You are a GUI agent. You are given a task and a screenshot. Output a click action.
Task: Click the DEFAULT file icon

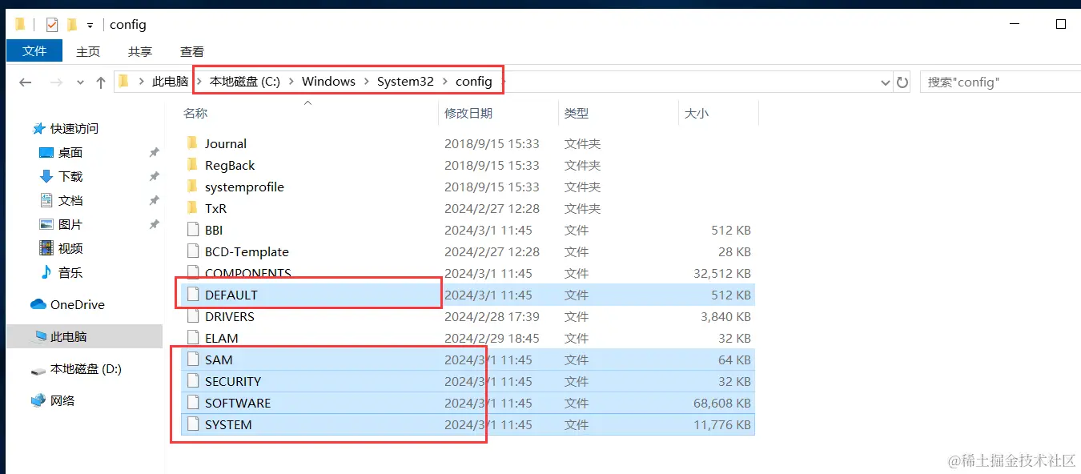192,295
